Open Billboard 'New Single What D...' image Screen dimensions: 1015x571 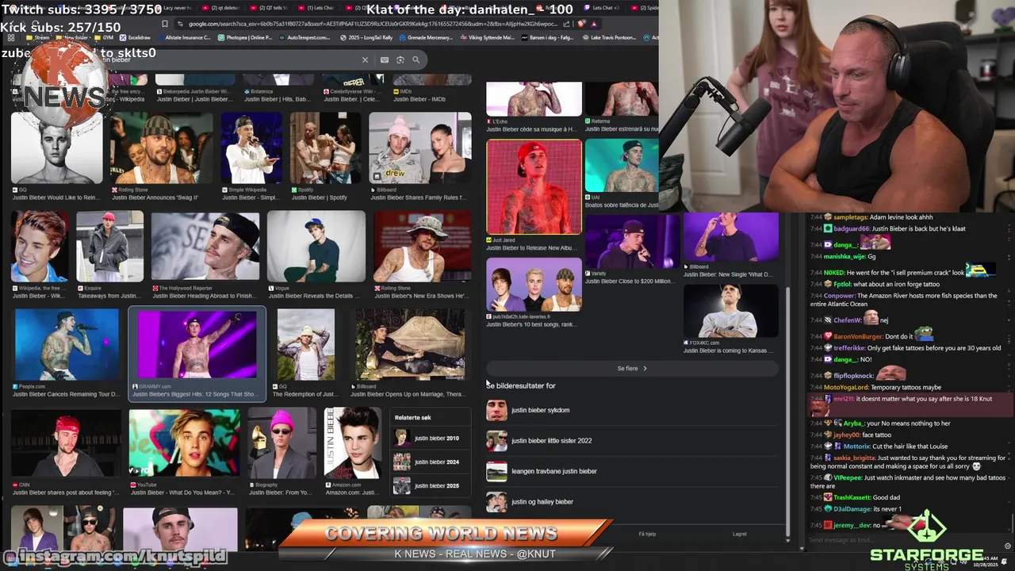(730, 237)
